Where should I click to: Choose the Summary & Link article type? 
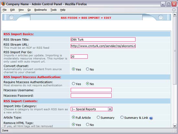click(122, 117)
